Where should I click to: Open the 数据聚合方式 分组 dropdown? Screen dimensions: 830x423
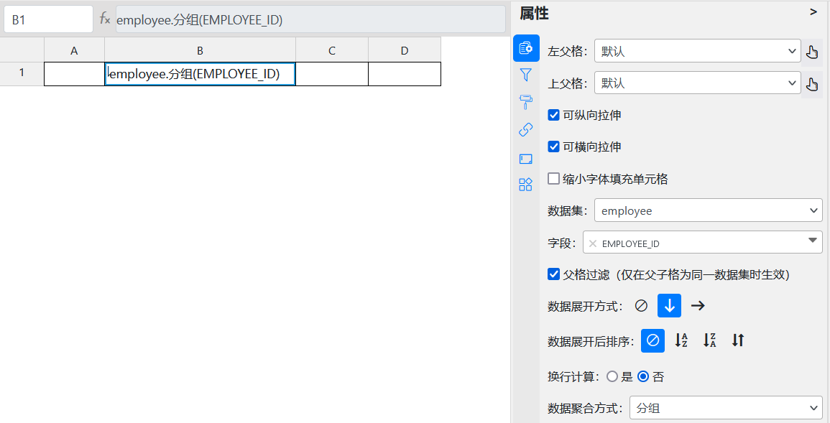pyautogui.click(x=726, y=408)
